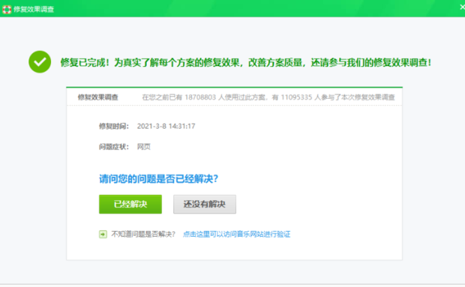Viewport: 465px width, 287px height.
Task: Click the repair time value 2021-3-8 14:31:17
Action: tap(166, 126)
